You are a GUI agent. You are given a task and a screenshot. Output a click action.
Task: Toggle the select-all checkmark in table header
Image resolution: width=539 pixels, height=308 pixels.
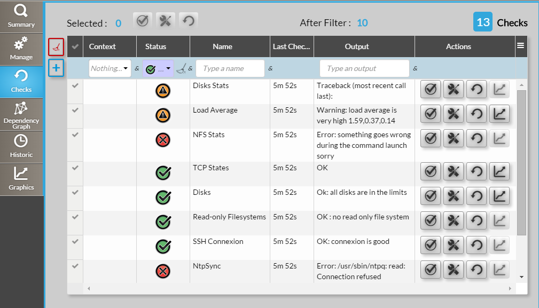(x=75, y=46)
